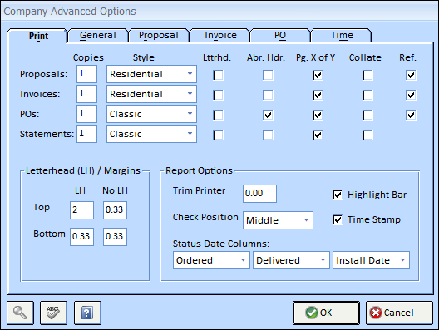Click the Top No LH margin field

[x=115, y=210]
